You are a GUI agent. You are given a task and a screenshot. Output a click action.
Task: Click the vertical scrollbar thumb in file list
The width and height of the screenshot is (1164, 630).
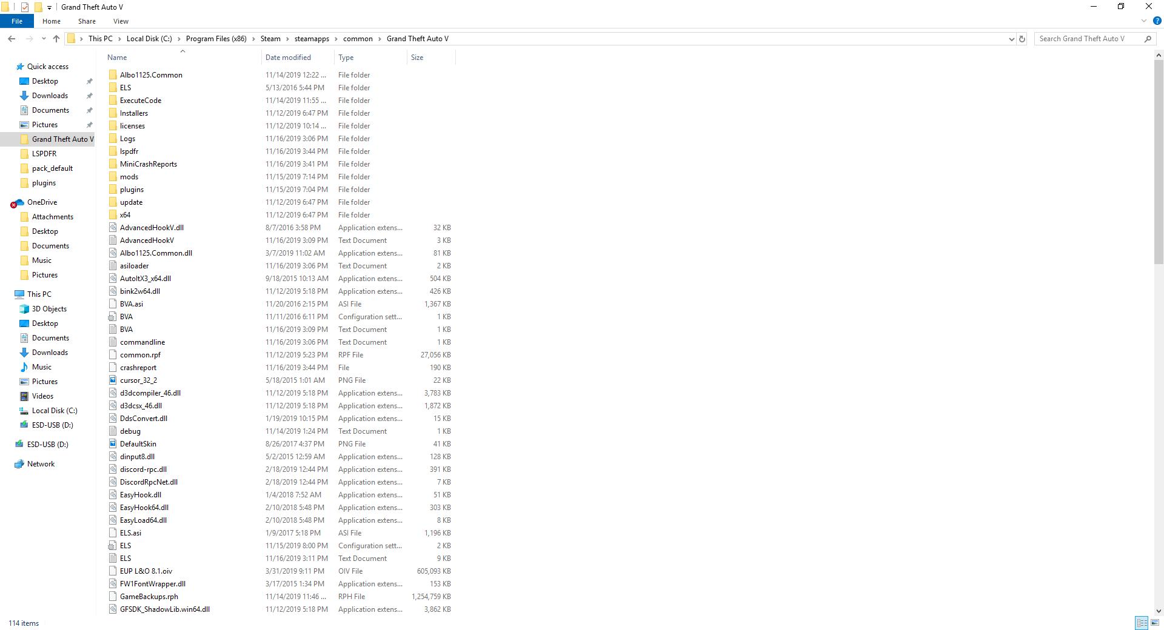coord(1159,162)
